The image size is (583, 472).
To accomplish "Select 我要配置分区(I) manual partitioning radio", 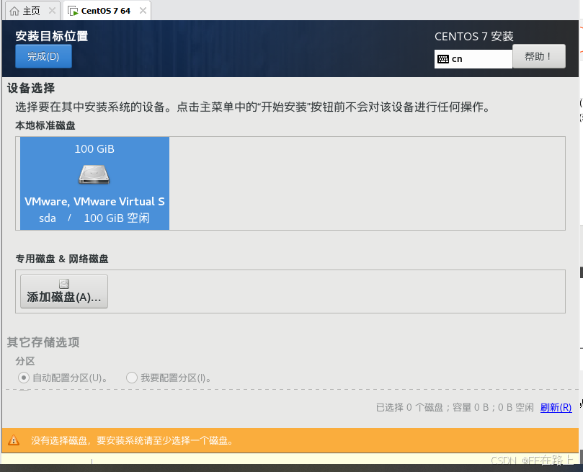I will [x=132, y=378].
